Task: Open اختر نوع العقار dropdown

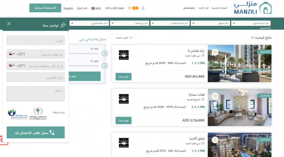Action: pyautogui.click(x=130, y=23)
